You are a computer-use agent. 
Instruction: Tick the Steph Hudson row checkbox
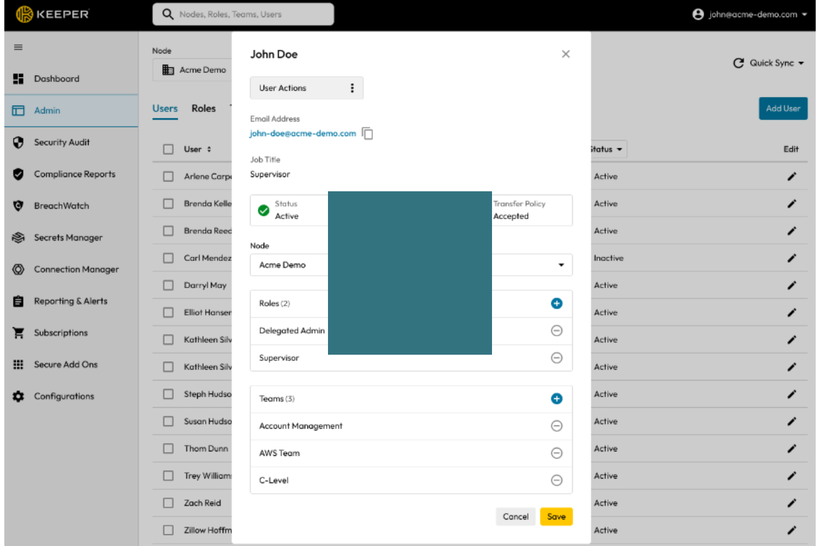point(168,394)
